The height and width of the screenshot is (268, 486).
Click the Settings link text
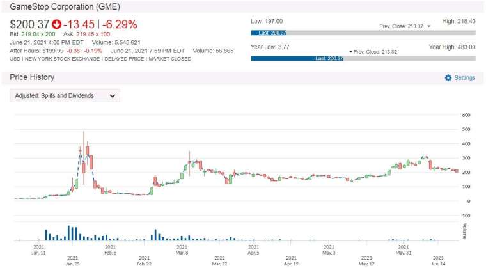[465, 77]
